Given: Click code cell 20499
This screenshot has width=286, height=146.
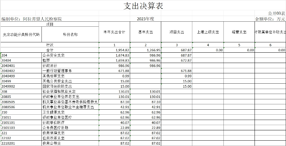Looking at the screenshot, I should [x=21, y=81].
